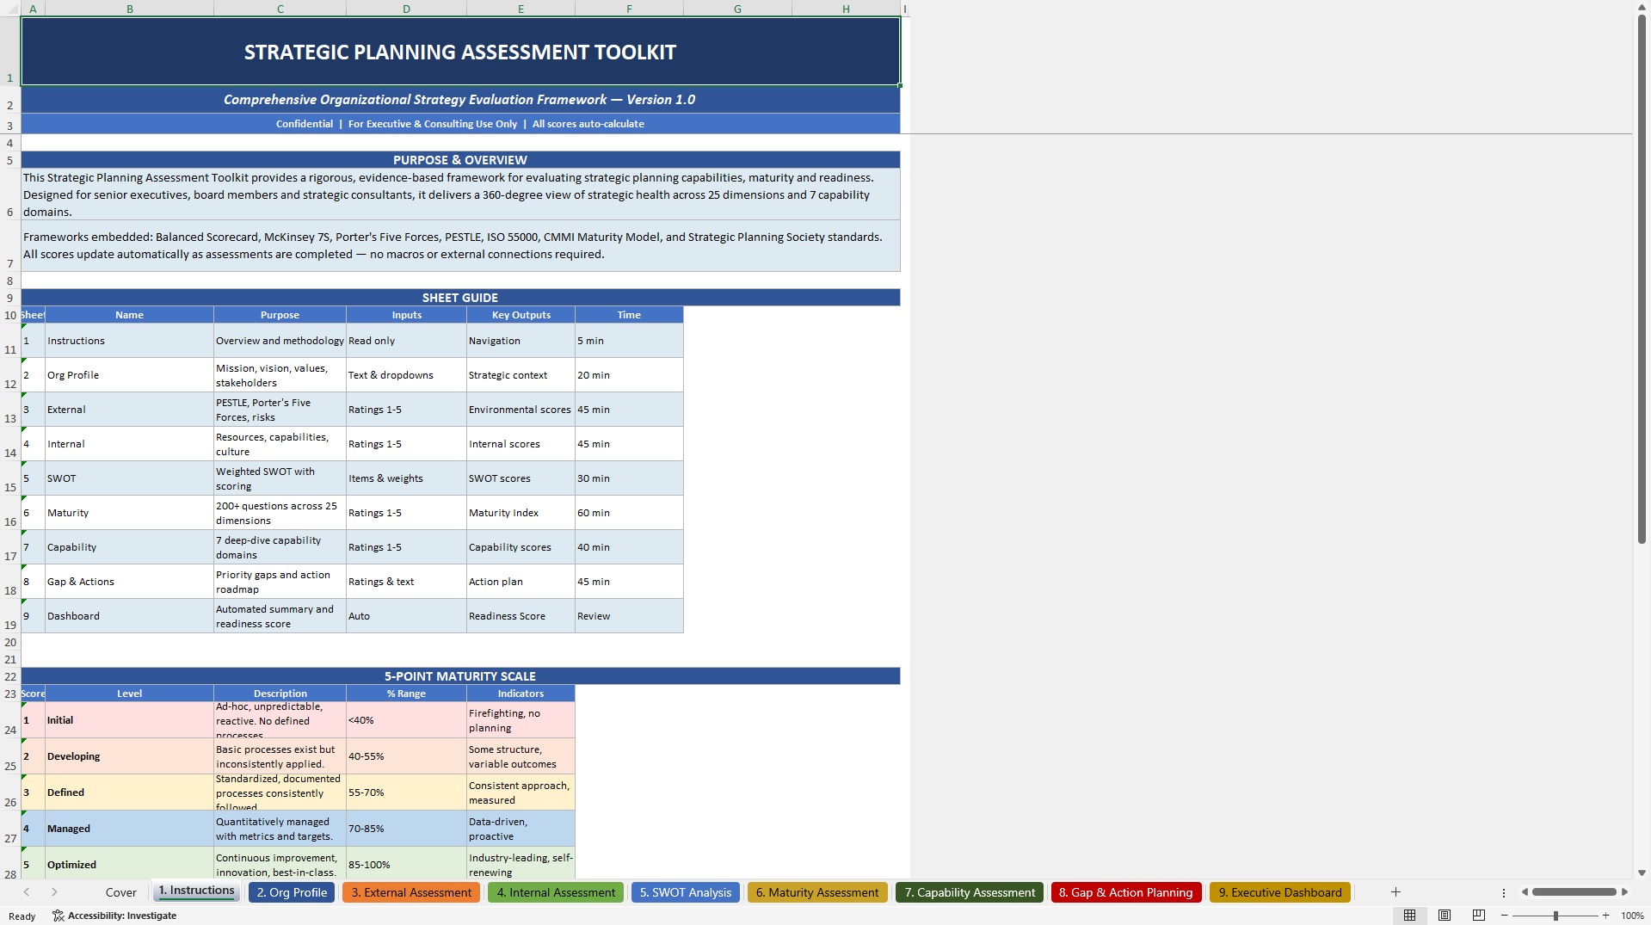
Task: Click the 'Maturity Index' cell
Action: point(521,513)
